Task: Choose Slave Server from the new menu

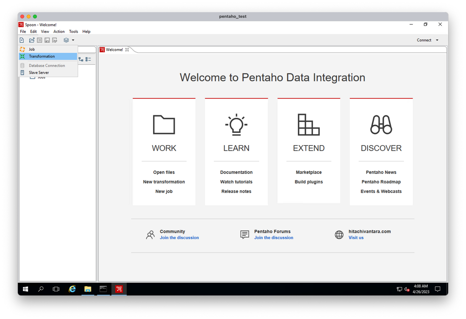Action: pos(48,72)
